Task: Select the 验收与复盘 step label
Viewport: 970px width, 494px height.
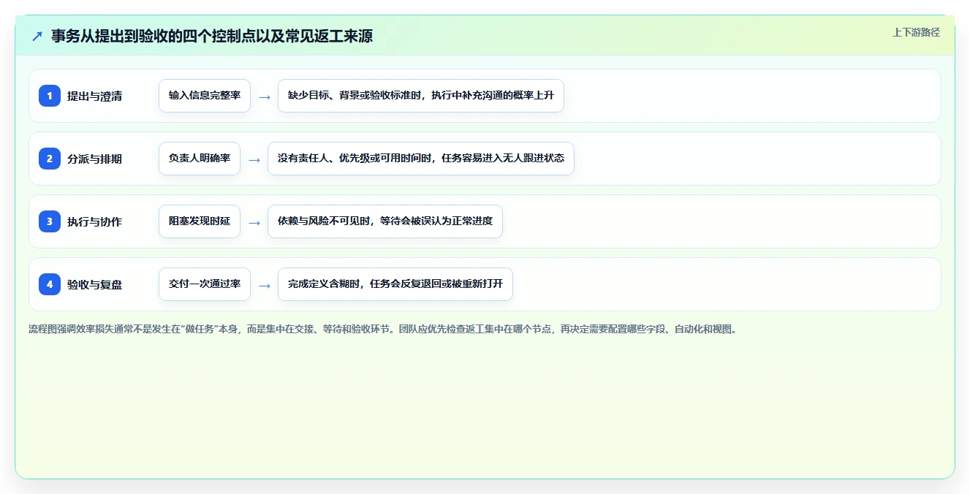Action: (x=94, y=284)
